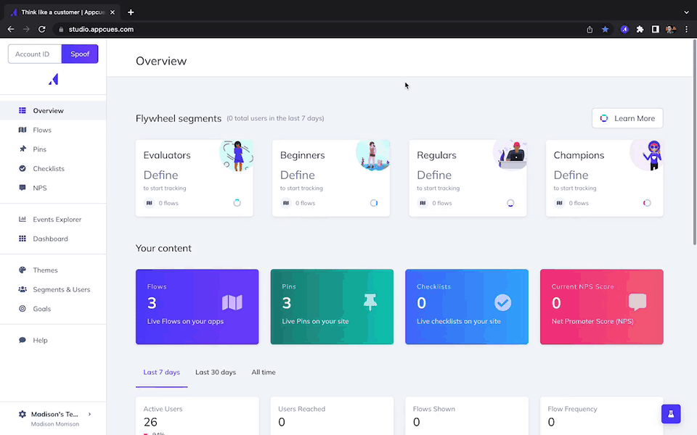The height and width of the screenshot is (435, 697).
Task: Click the page vertical scrollbar
Action: tap(694, 142)
